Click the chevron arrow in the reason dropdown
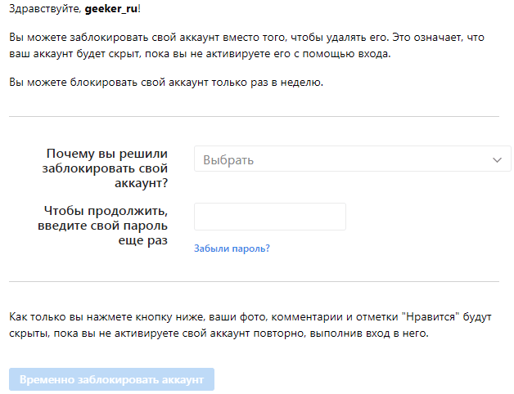The width and height of the screenshot is (514, 394). pyautogui.click(x=496, y=160)
